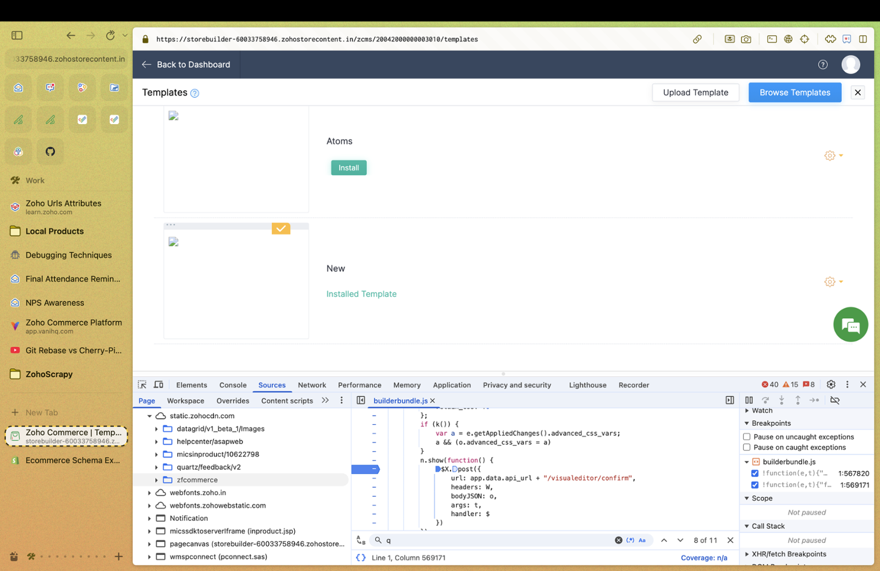Click the Templates help question mark icon
This screenshot has width=880, height=571.
click(195, 93)
